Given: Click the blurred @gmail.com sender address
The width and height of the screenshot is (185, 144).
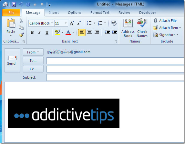Looking at the screenshot, I should coord(69,52).
